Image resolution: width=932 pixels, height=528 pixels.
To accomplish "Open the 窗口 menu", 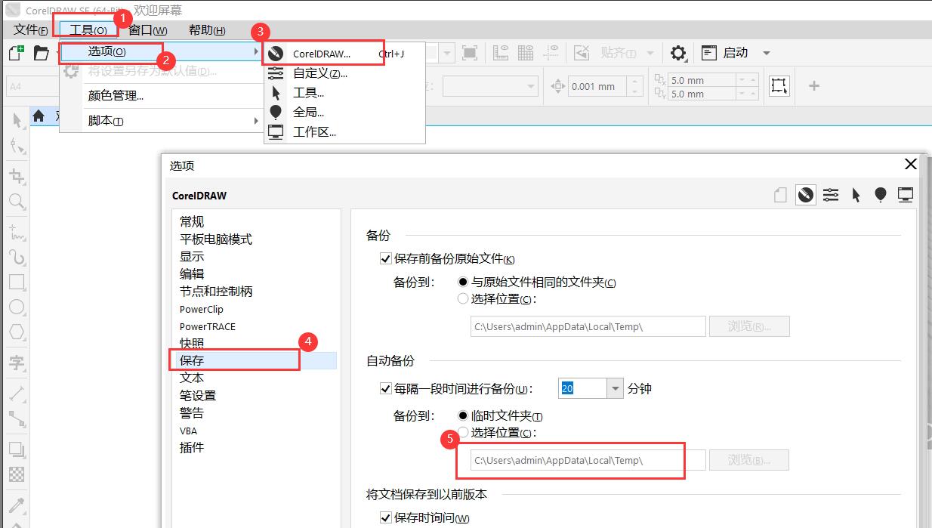I will click(147, 30).
